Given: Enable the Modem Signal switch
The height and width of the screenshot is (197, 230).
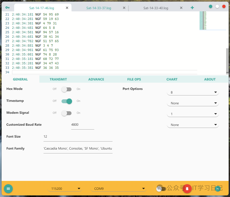Looking at the screenshot, I should [67, 113].
